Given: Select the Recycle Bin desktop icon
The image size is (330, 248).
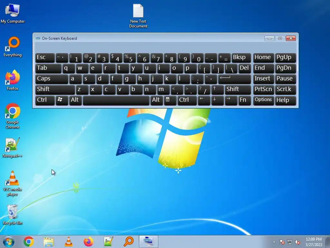Looking at the screenshot, I should (x=13, y=214).
